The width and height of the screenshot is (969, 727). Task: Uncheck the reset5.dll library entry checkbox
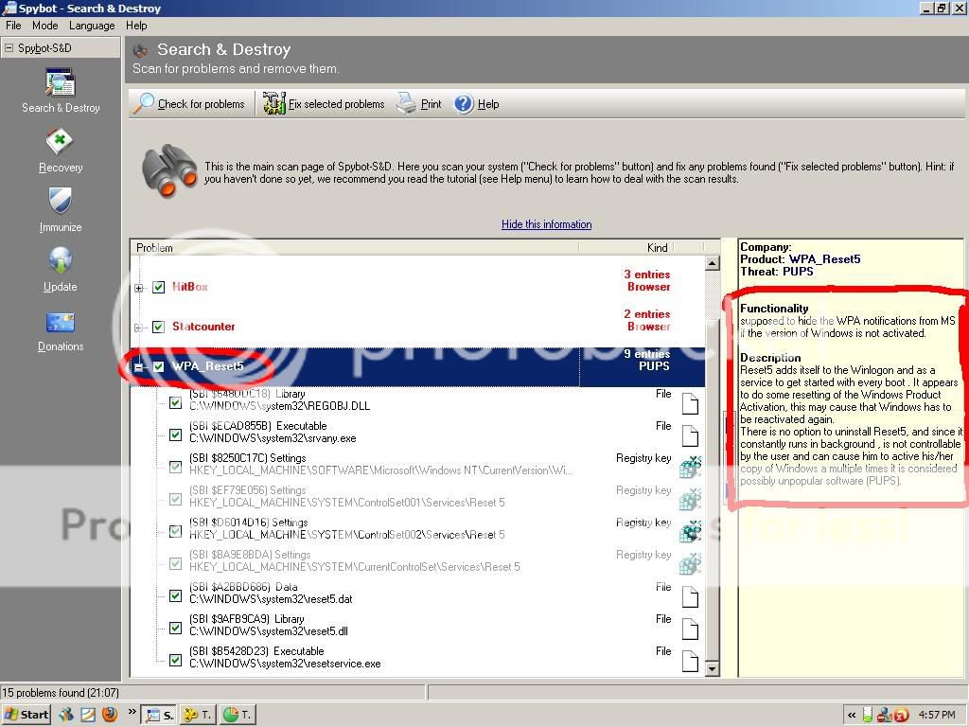coord(175,629)
